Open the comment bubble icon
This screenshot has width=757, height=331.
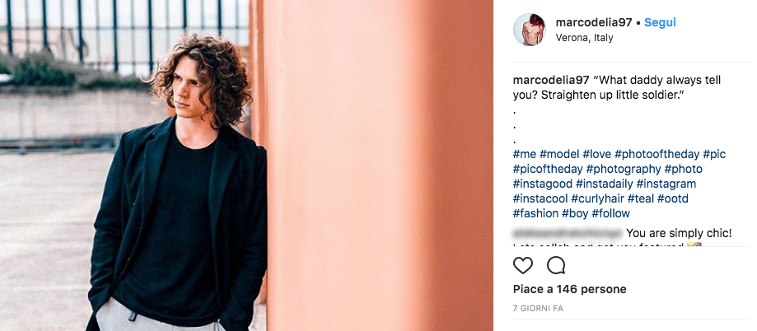[556, 265]
